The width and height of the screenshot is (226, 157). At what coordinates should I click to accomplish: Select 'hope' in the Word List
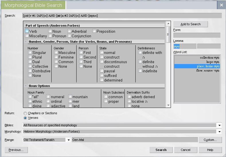click(x=197, y=62)
